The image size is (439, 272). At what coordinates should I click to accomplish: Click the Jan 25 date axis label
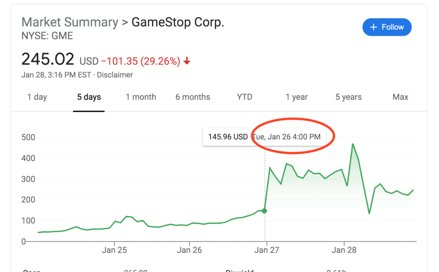(114, 250)
